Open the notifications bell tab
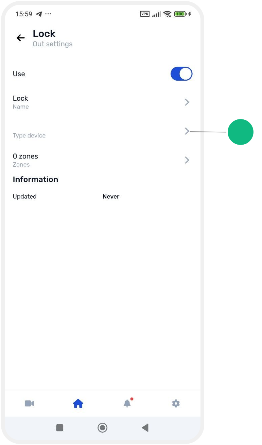 pos(127,403)
